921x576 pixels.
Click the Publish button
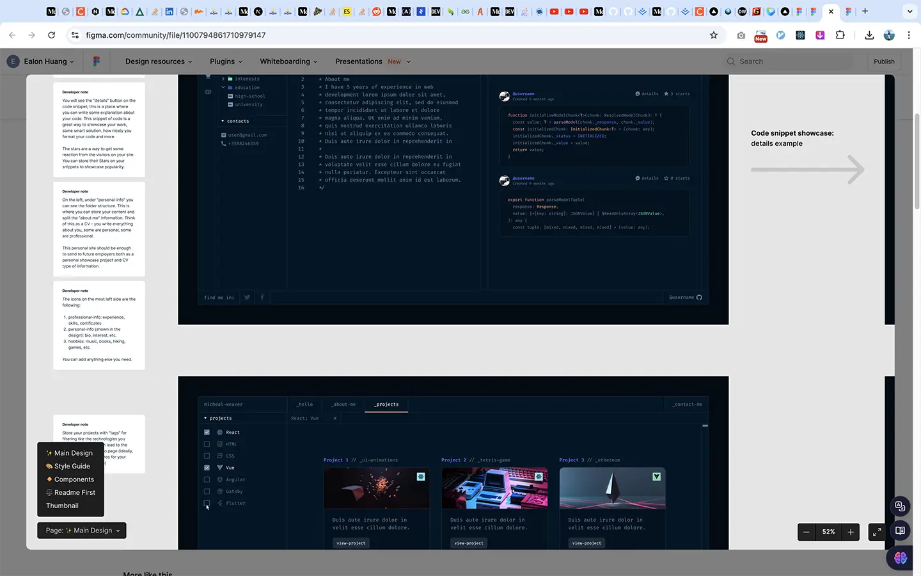click(x=884, y=61)
